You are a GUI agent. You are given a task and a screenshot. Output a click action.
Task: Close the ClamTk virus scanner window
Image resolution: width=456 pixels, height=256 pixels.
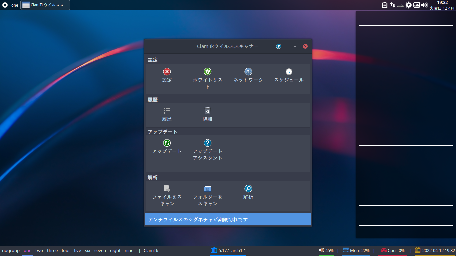(305, 46)
